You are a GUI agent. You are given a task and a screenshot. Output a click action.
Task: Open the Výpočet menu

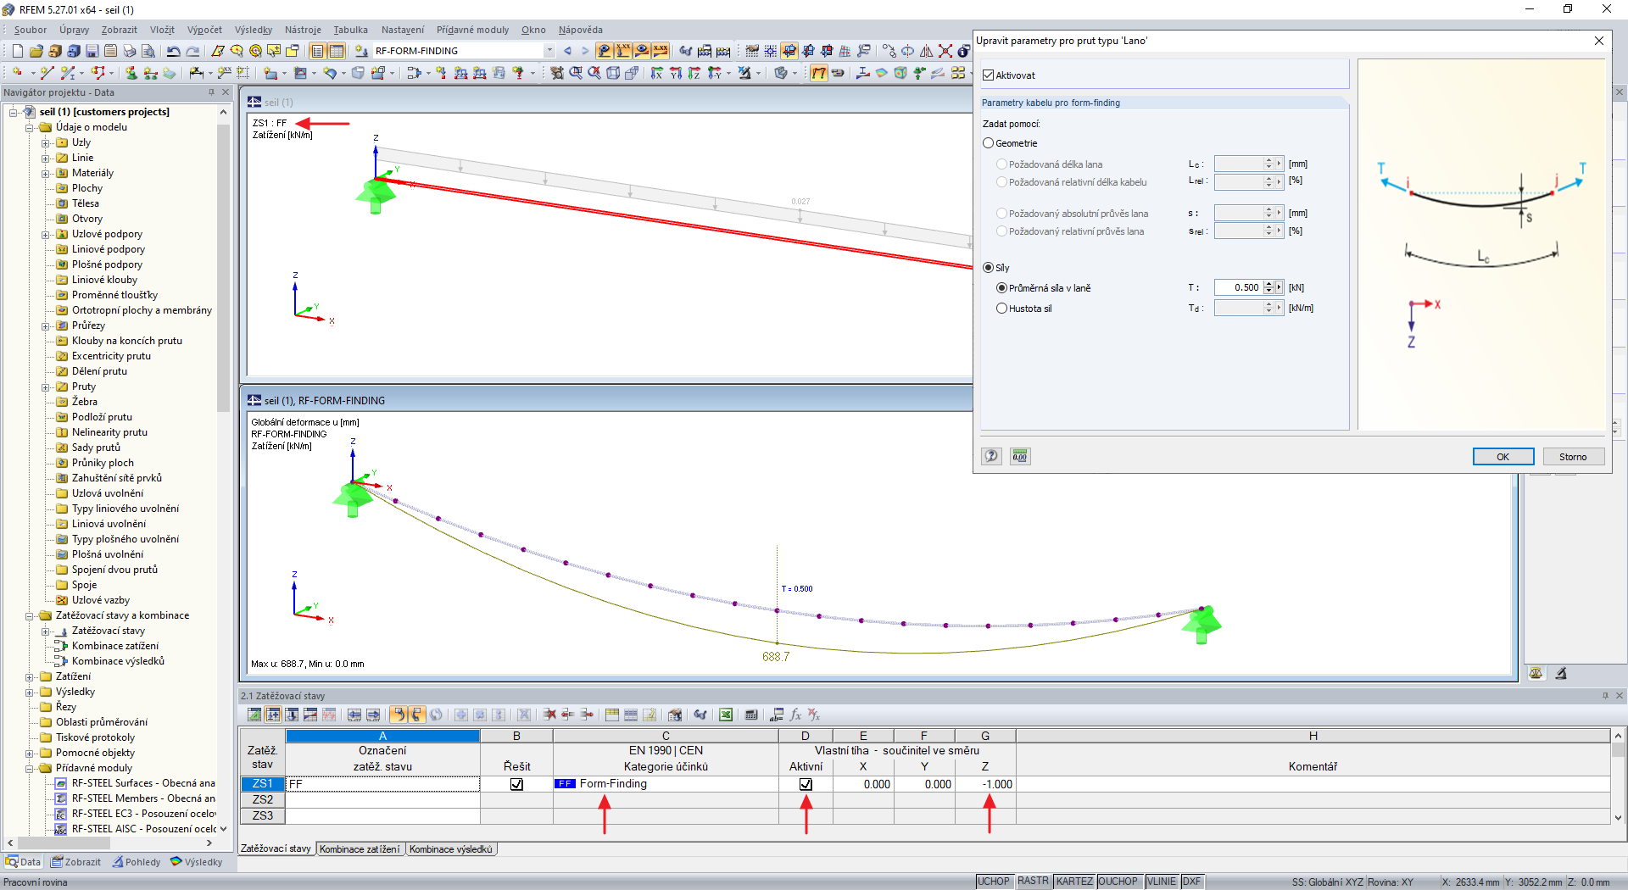[x=204, y=30]
